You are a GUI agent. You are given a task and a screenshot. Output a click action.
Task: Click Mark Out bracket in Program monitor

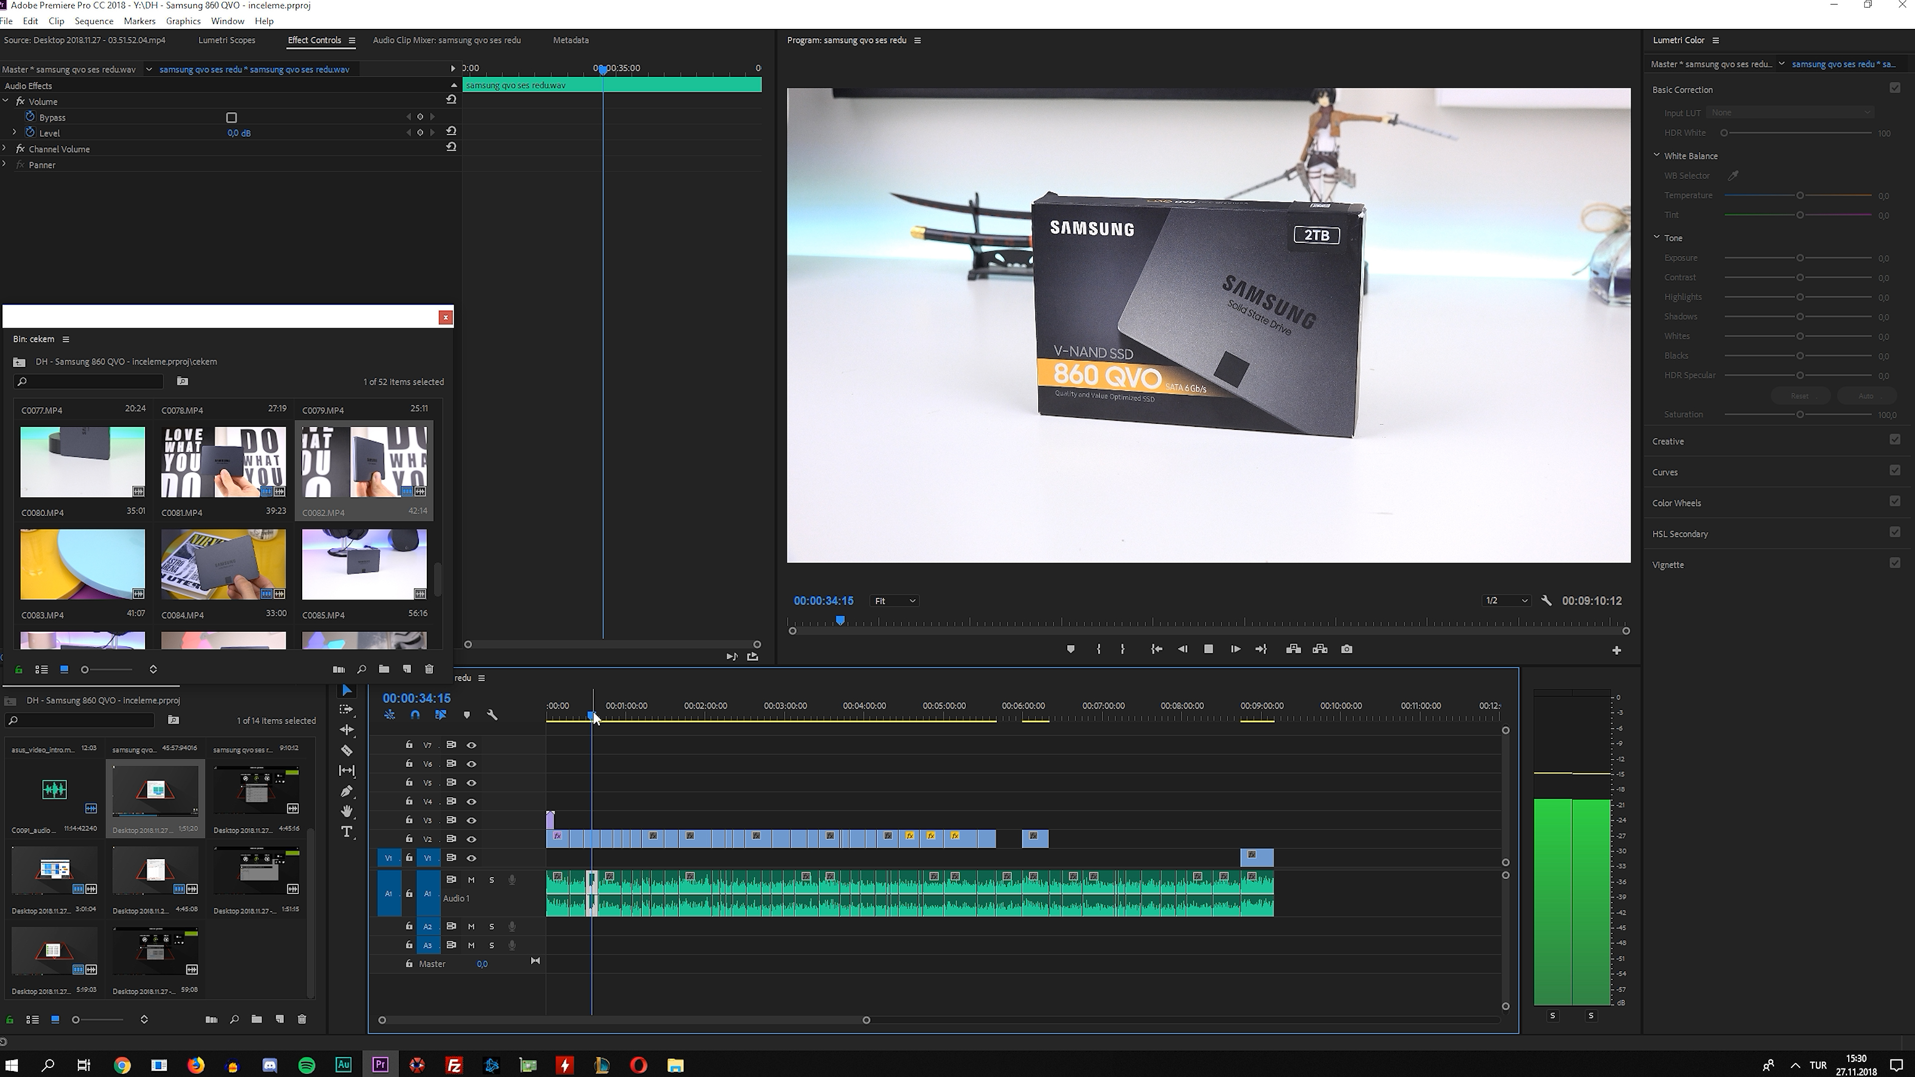click(x=1123, y=649)
